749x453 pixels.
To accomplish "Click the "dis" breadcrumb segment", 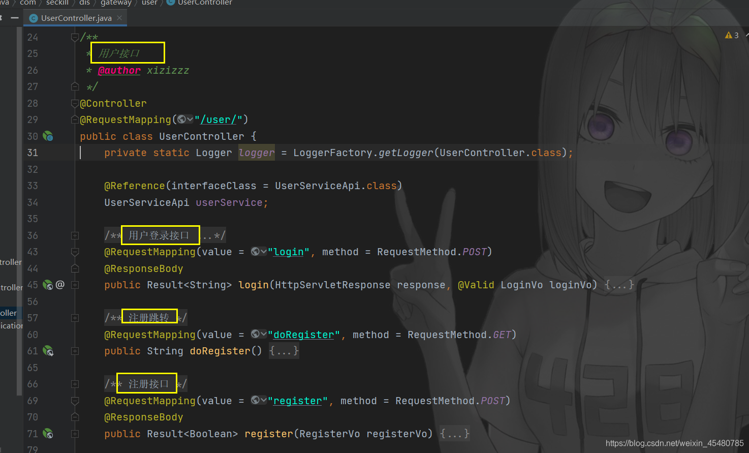I will point(84,3).
